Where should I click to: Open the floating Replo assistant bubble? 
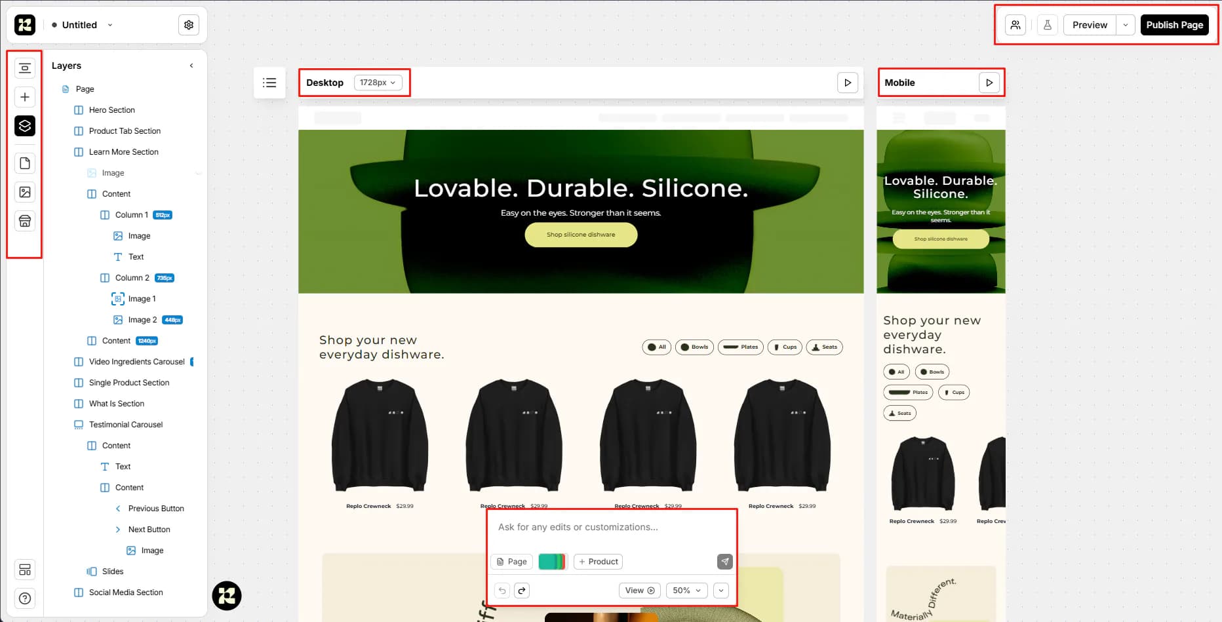click(227, 596)
